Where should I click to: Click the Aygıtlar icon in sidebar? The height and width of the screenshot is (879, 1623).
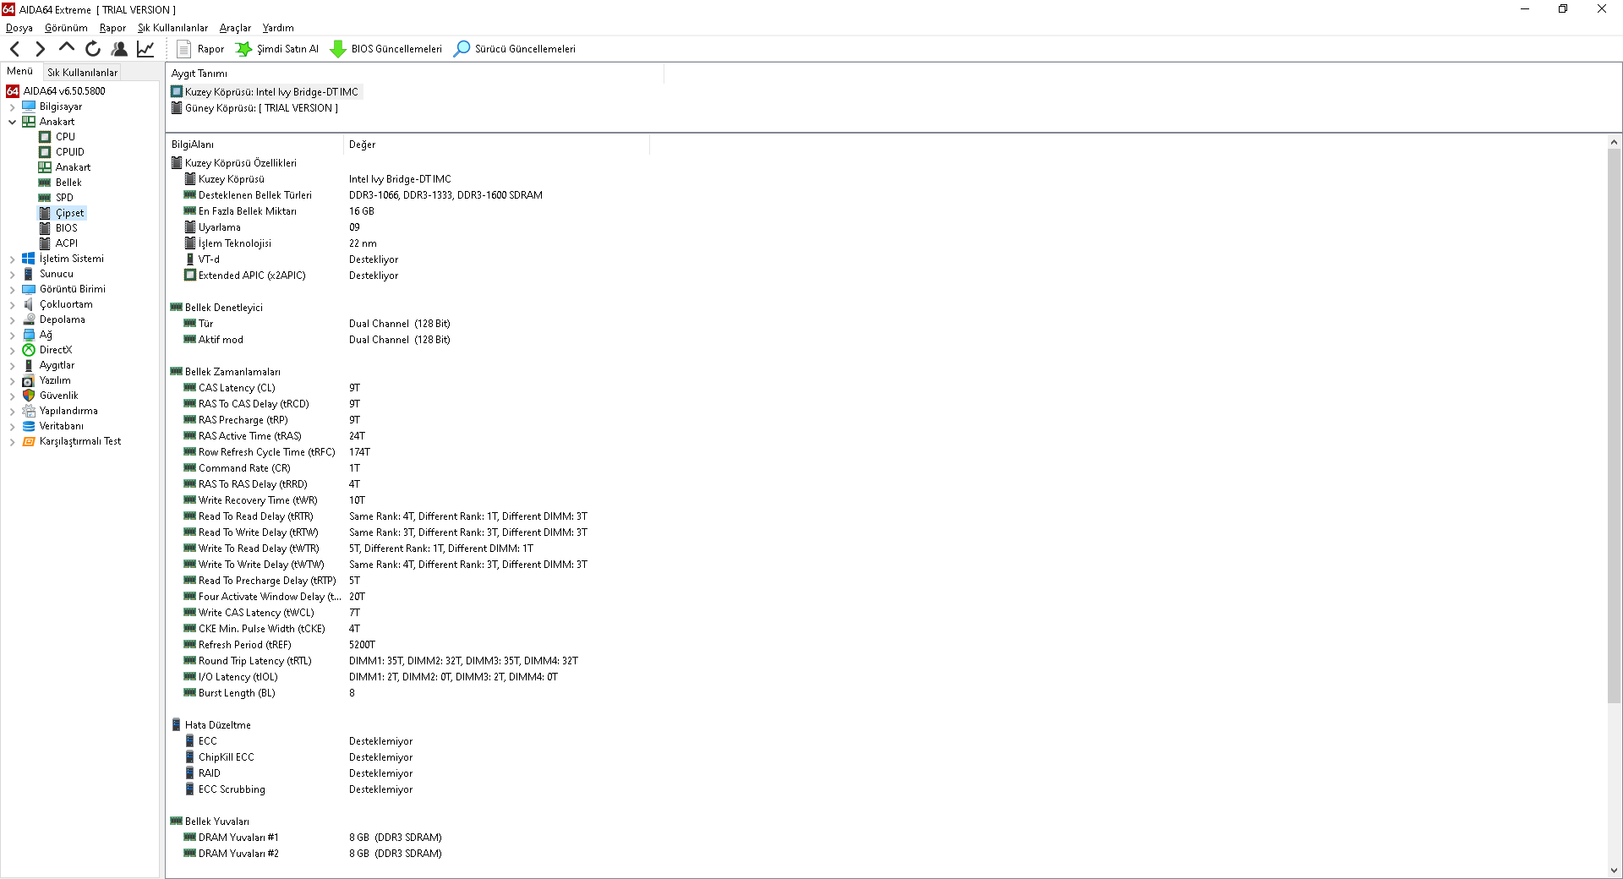click(x=29, y=366)
